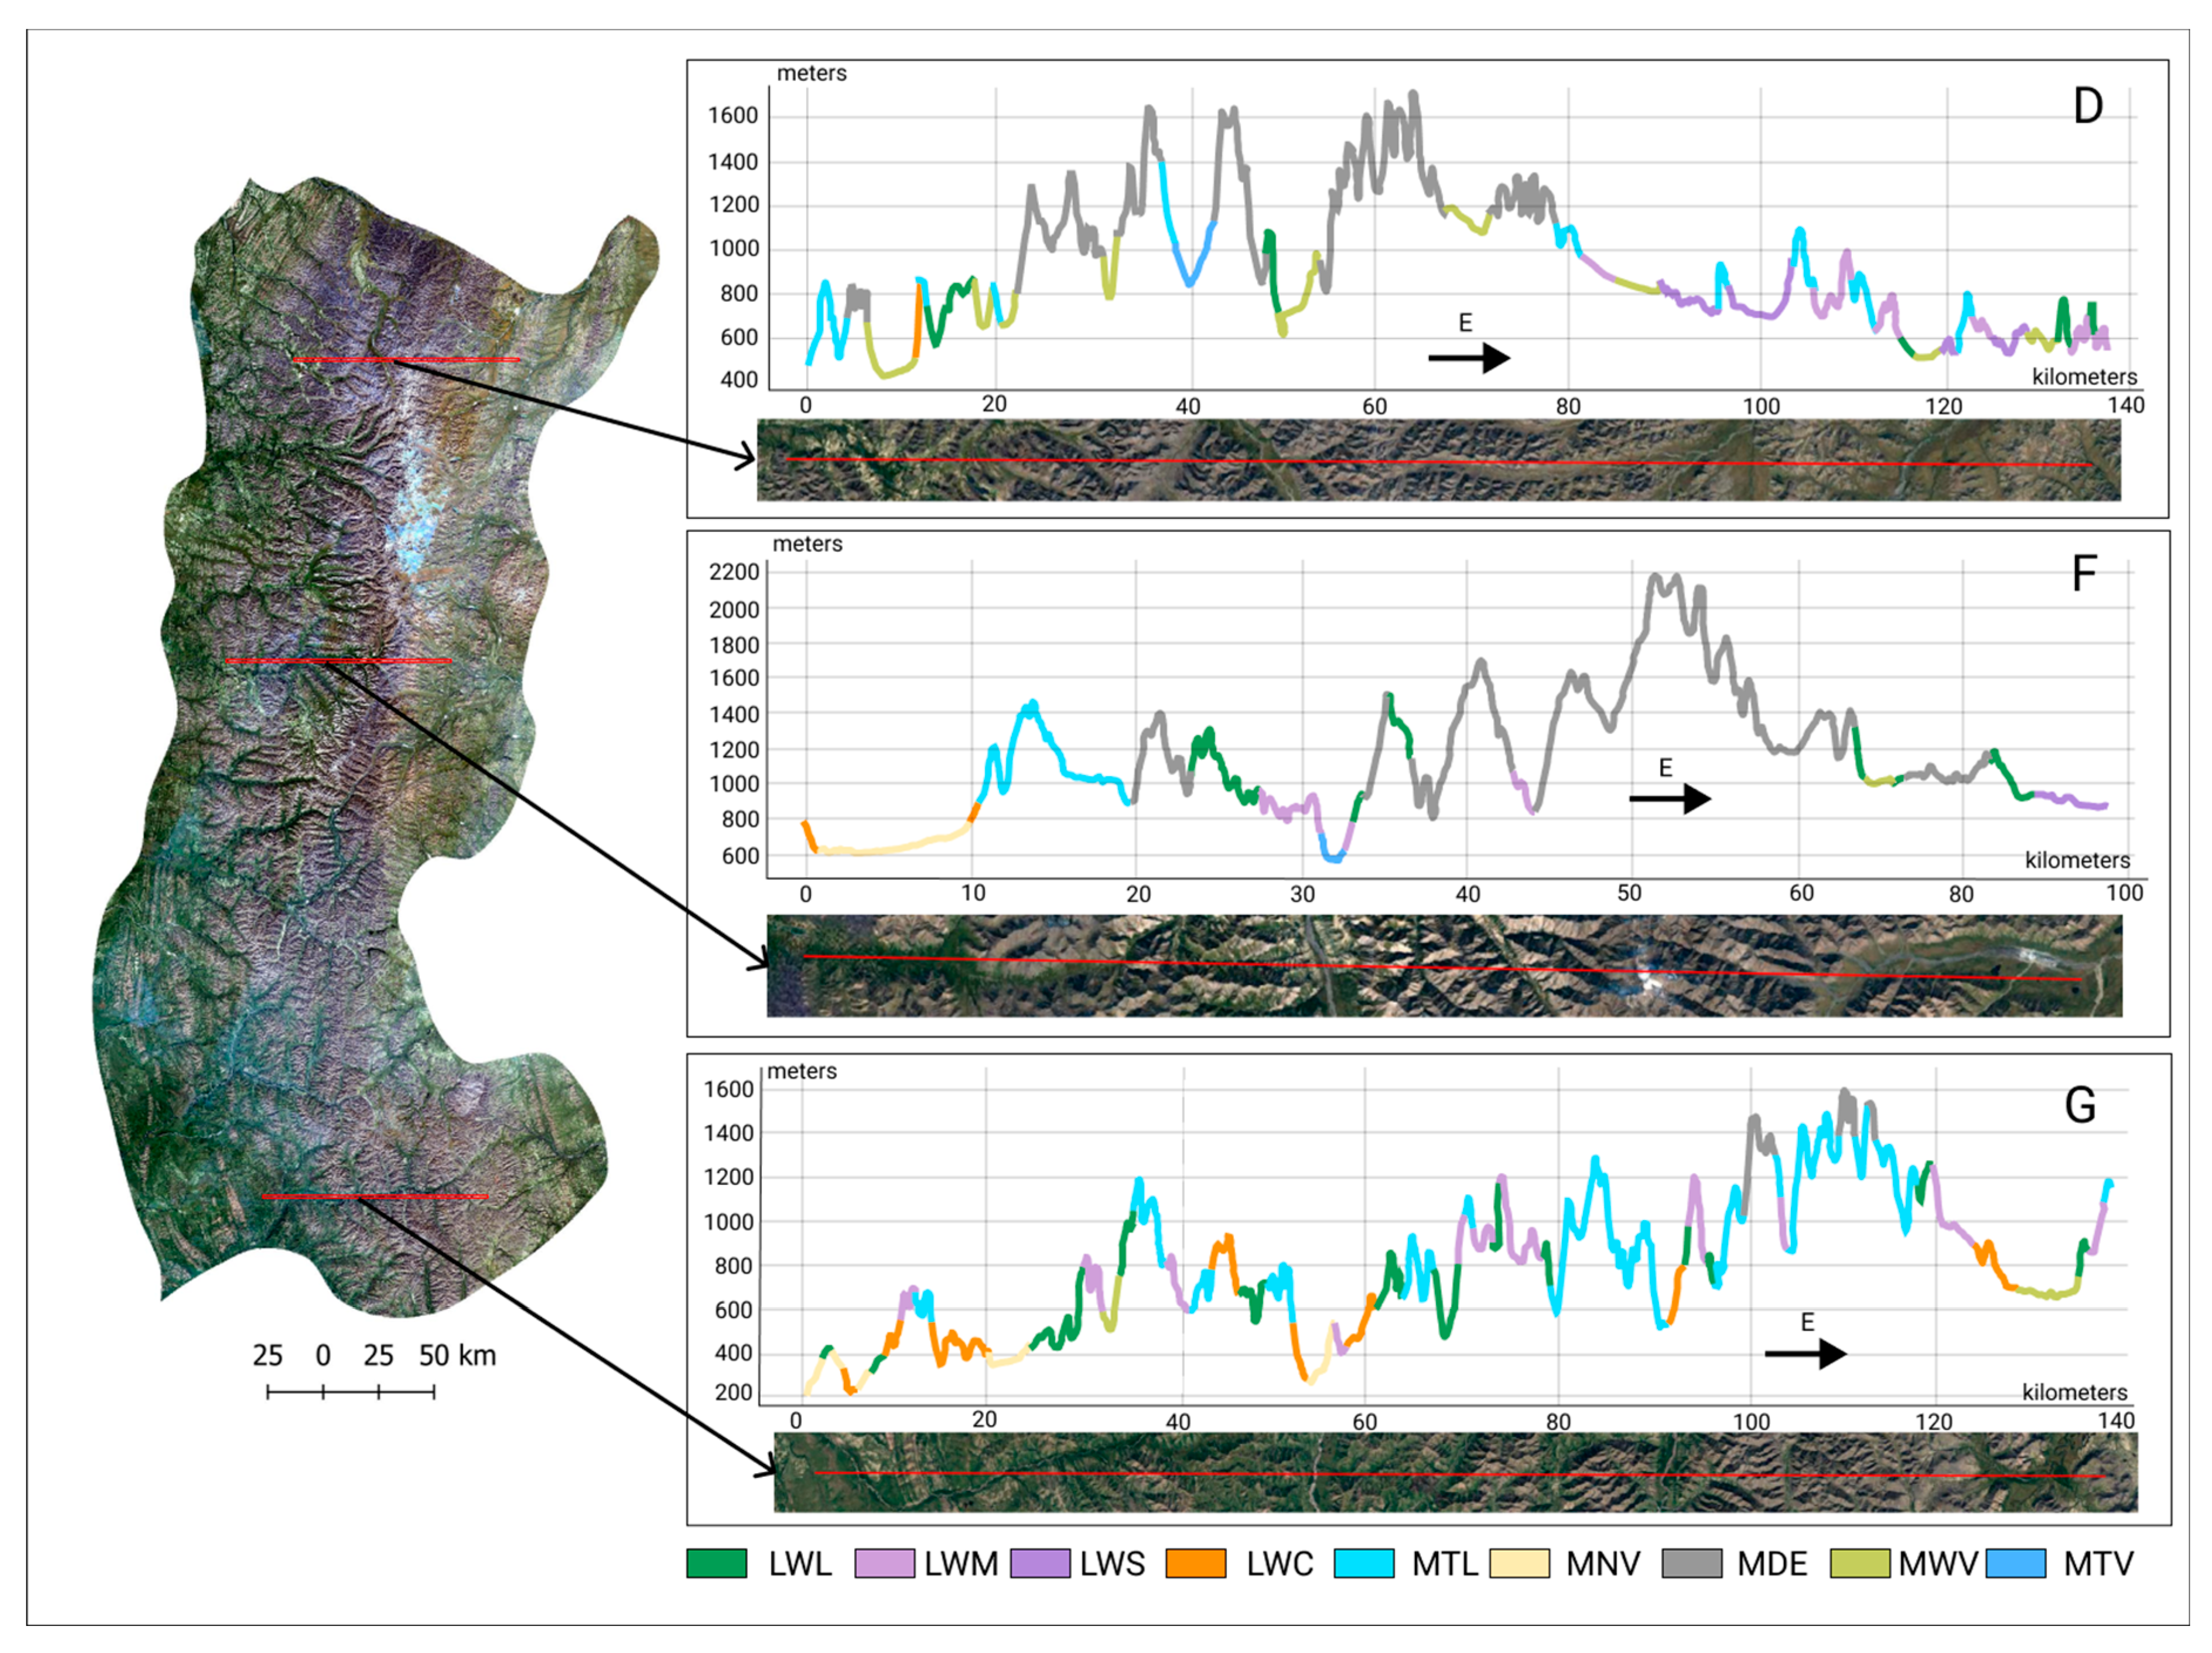Click the panel F letter label
The image size is (2212, 1653).
2084,574
